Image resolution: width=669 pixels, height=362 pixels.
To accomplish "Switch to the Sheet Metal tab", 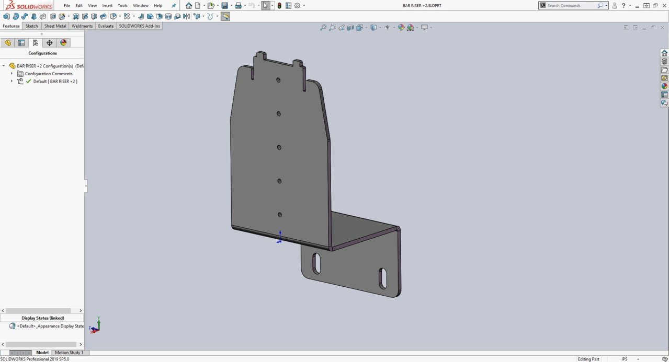I will [x=55, y=26].
